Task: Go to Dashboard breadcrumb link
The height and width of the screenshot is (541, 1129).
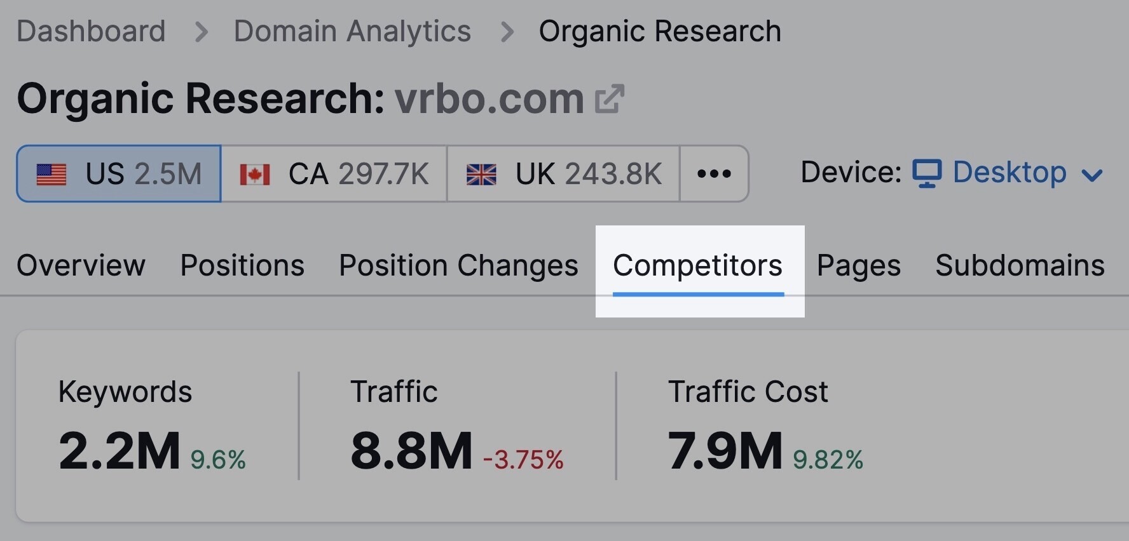Action: coord(91,32)
